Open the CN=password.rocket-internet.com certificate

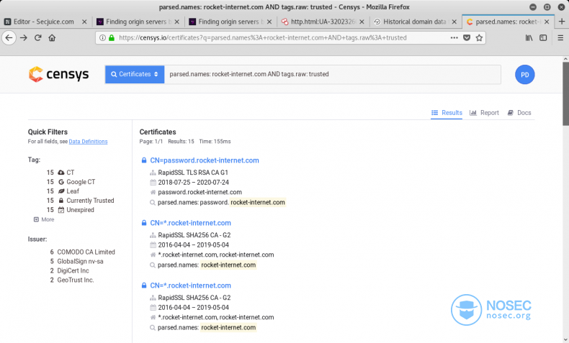(x=205, y=160)
